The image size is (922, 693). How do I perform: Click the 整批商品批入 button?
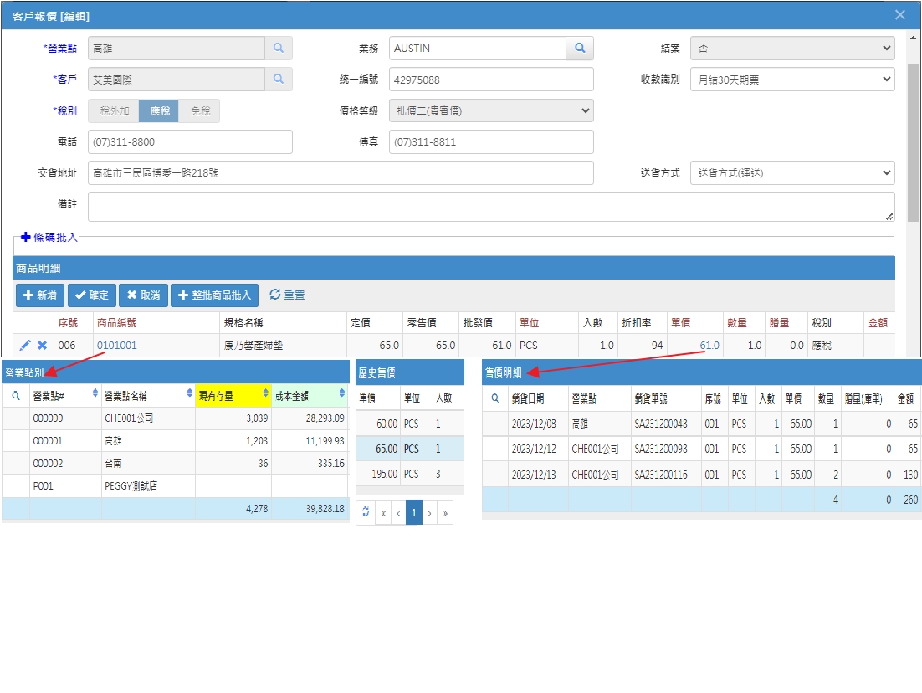tap(215, 295)
